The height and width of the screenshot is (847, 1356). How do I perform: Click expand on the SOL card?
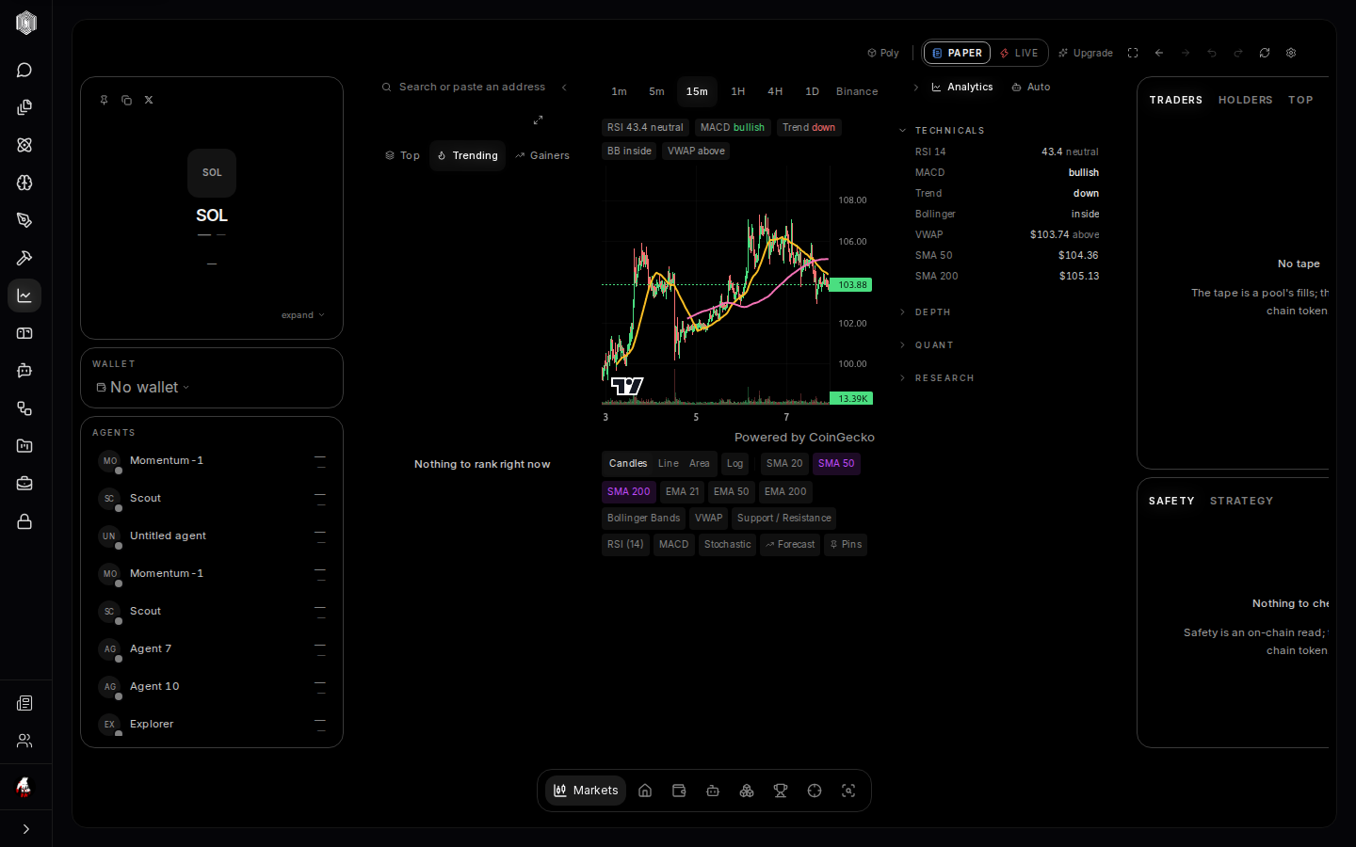pyautogui.click(x=302, y=315)
